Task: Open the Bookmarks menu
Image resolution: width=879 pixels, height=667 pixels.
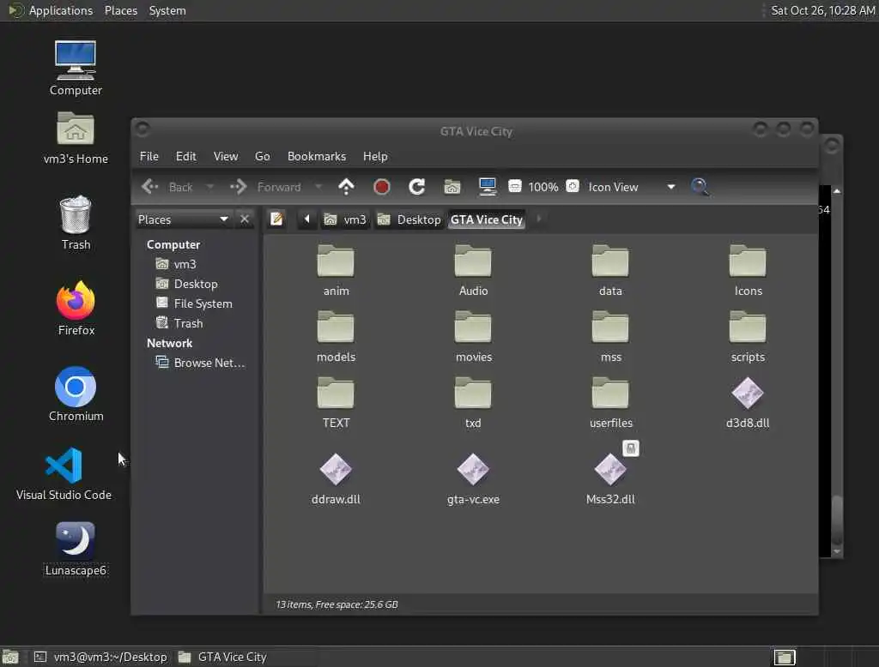Action: (317, 156)
